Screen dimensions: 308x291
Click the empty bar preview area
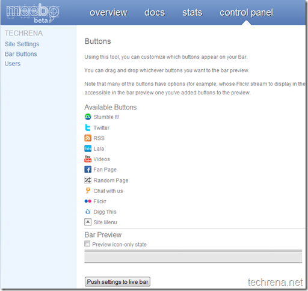pyautogui.click(x=193, y=257)
